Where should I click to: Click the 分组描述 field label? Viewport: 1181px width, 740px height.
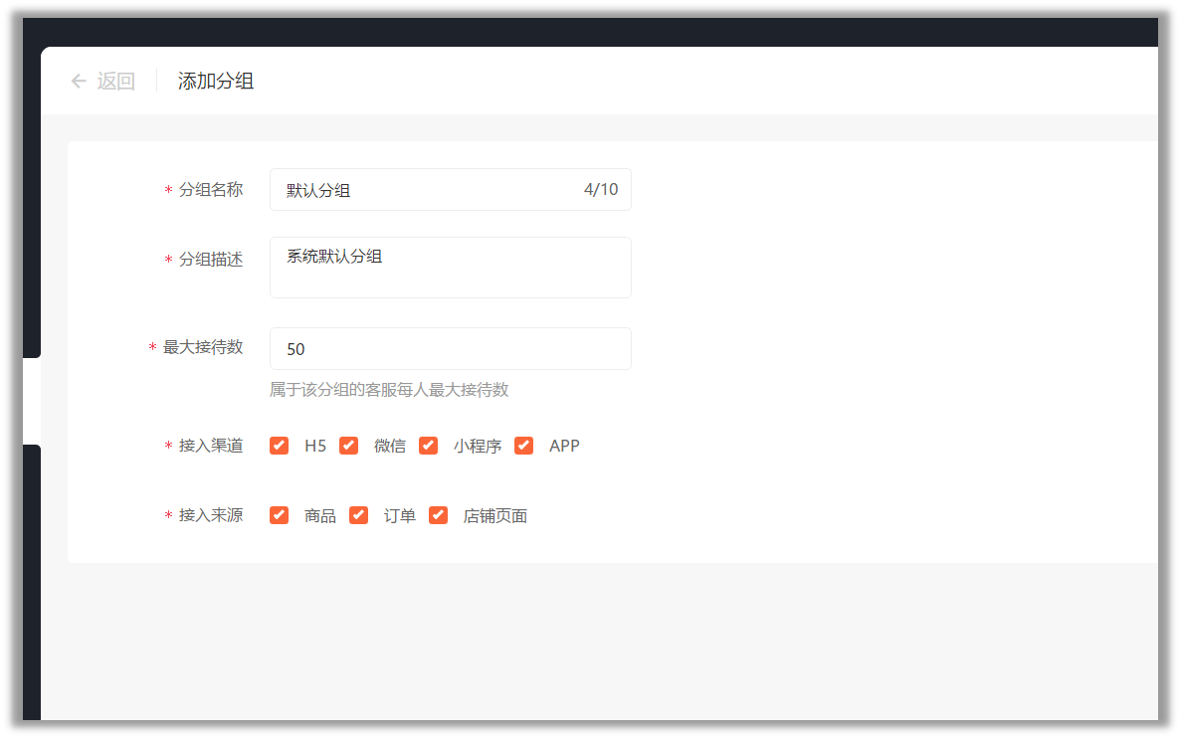[x=211, y=259]
